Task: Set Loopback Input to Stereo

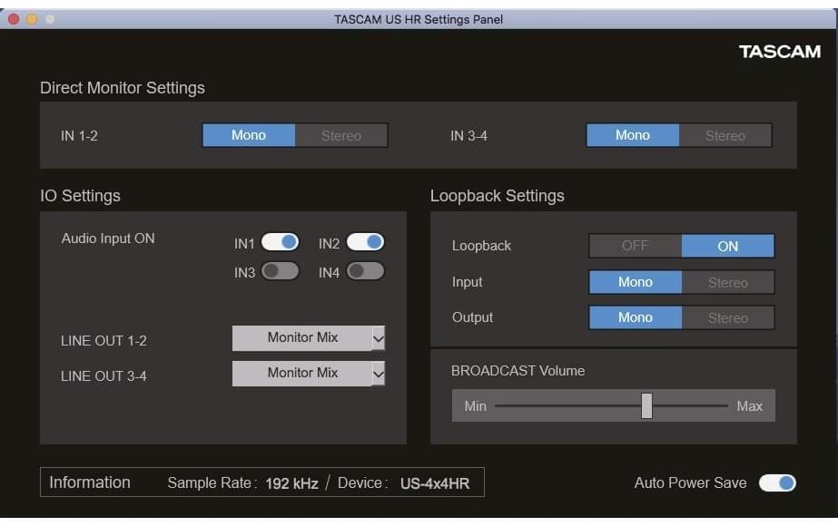Action: pos(727,282)
